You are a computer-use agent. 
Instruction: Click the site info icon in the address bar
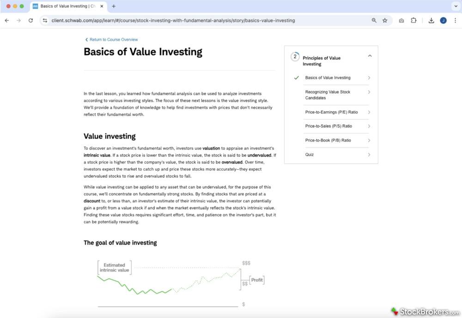[x=45, y=20]
